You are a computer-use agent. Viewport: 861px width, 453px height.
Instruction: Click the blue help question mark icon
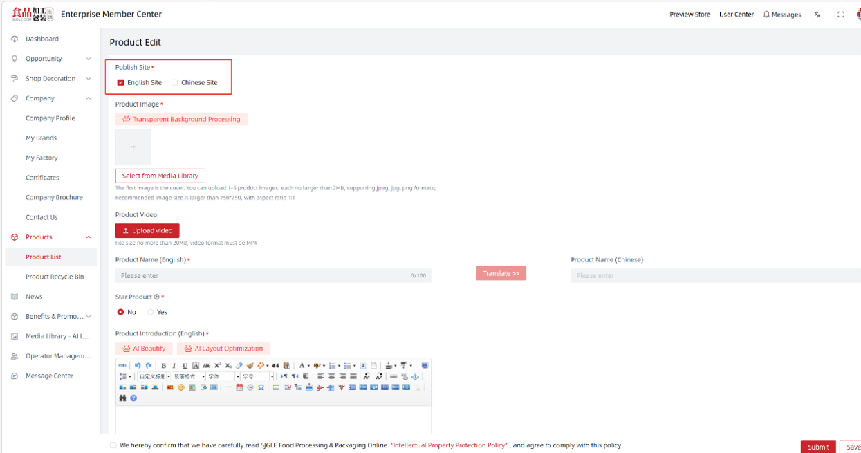point(133,398)
